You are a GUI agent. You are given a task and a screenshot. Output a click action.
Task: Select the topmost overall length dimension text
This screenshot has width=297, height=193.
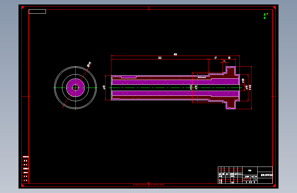[x=175, y=54]
